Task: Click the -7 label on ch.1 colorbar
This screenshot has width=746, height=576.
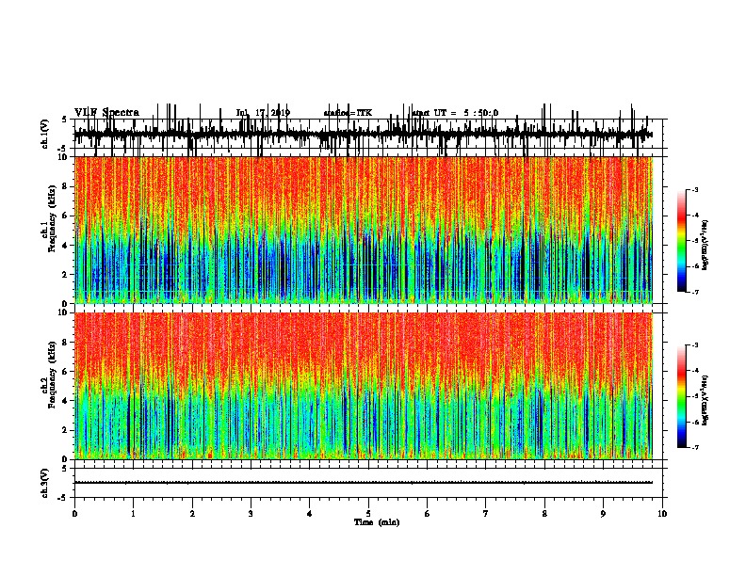Action: pos(694,293)
